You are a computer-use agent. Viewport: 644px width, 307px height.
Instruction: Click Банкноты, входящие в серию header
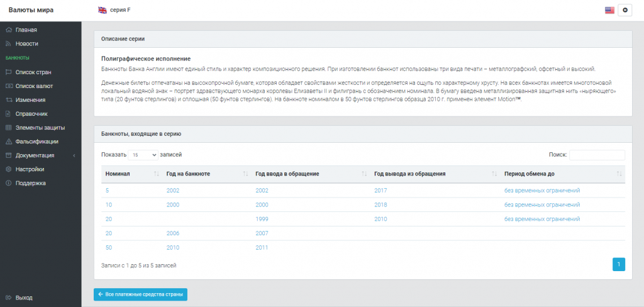point(363,134)
